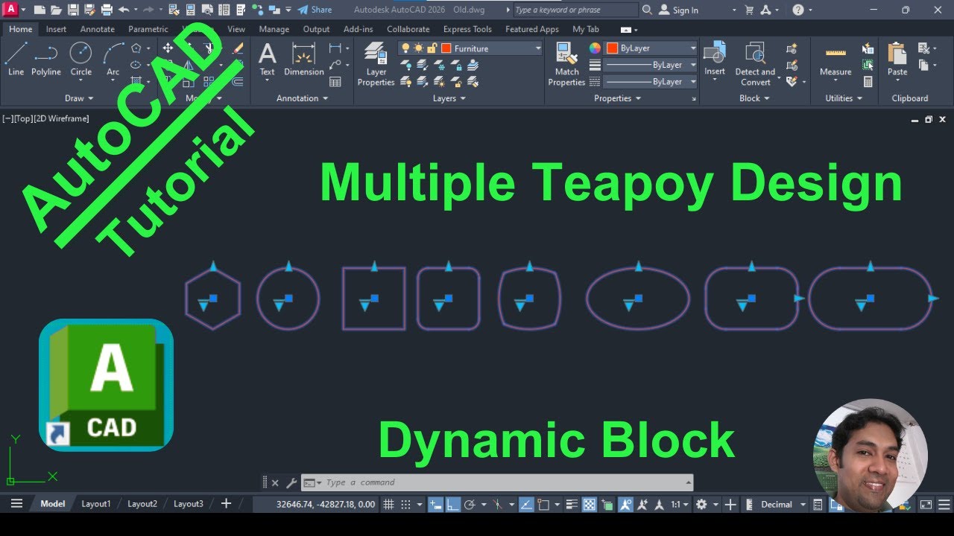Focus the keyword search field
Screen dimensions: 954x536
point(575,10)
